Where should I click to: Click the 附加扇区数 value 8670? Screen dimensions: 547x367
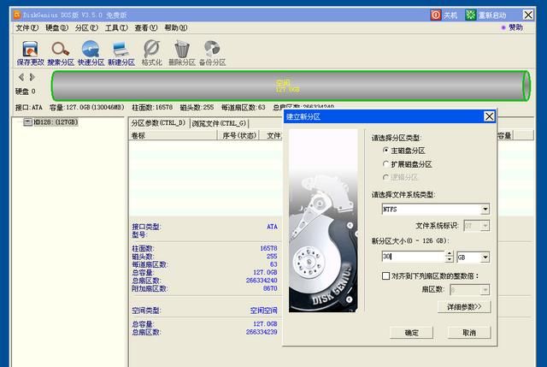[x=270, y=288]
